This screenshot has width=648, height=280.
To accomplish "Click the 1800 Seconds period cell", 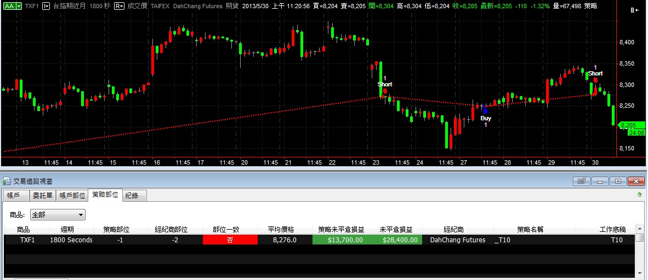I will click(71, 240).
